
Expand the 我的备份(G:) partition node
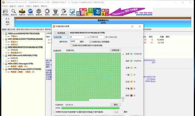[x=6, y=53]
